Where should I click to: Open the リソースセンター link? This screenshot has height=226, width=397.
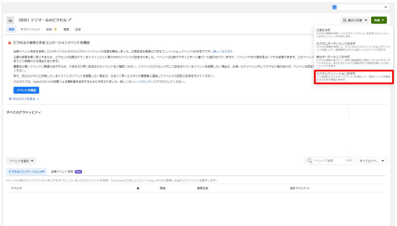click(x=142, y=82)
